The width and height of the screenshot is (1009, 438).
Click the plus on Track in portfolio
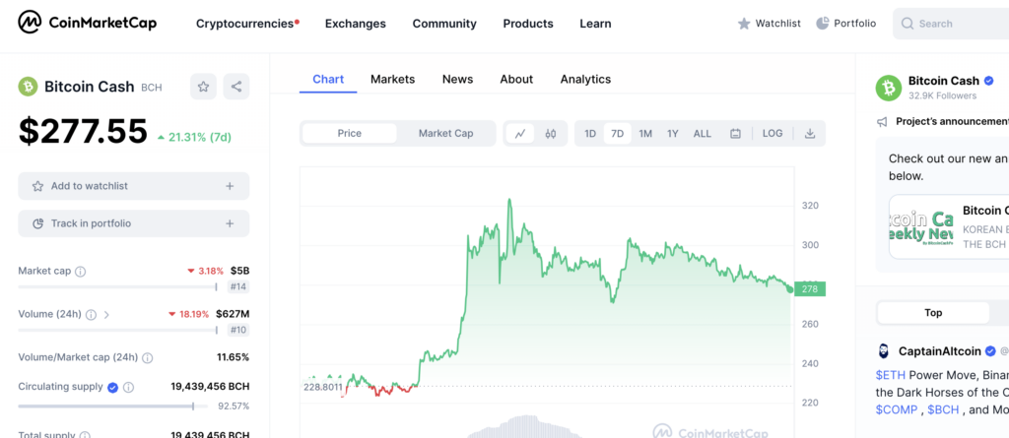tap(230, 223)
